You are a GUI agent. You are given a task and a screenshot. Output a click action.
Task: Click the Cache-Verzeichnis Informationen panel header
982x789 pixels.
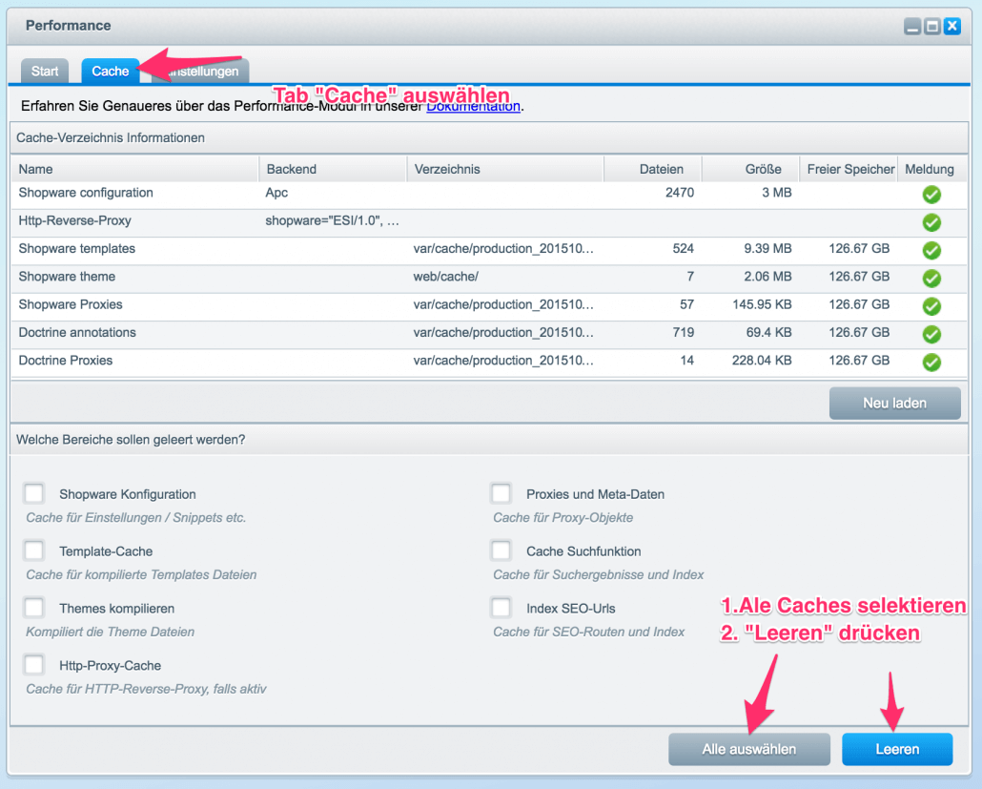tap(488, 138)
